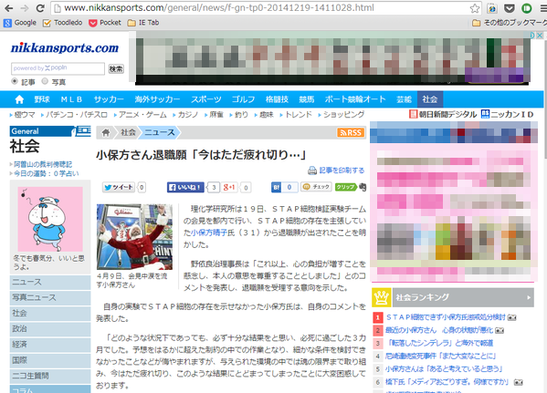
Task: Open the サッカー navigation tab
Action: click(109, 99)
